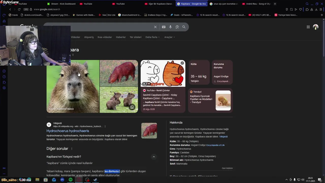Viewport: 325px width, 183px height.
Task: Start voice search with microphone icon
Action: 170,27
